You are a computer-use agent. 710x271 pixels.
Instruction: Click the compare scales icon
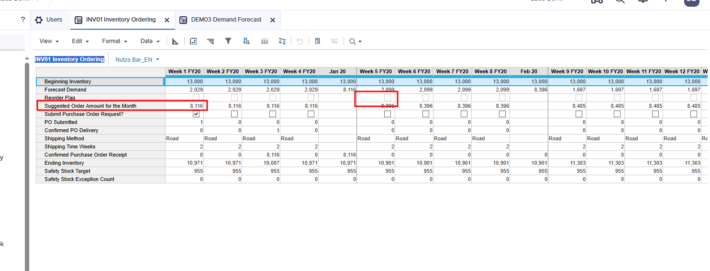[282, 42]
